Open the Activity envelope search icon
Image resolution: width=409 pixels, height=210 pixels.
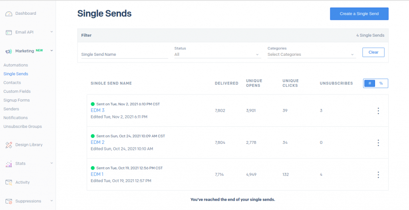pos(9,183)
